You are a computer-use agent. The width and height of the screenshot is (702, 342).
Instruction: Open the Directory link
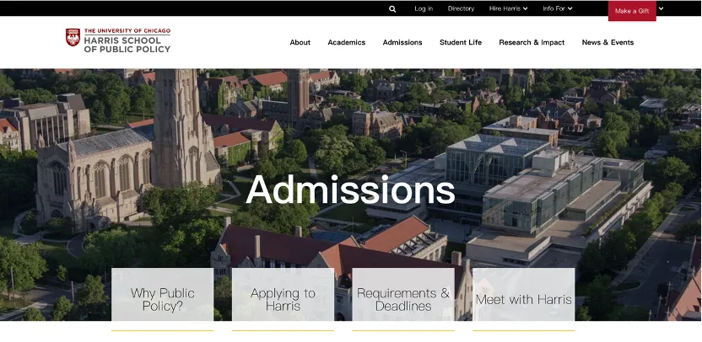coord(461,8)
